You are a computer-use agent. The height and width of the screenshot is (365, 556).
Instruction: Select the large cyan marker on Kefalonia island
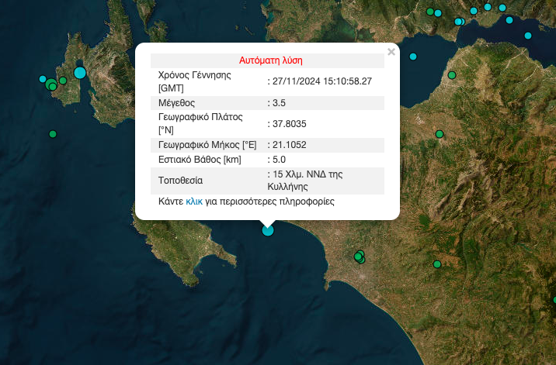click(x=80, y=73)
